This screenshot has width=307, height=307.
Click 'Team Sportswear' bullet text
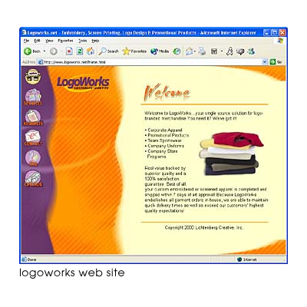pyautogui.click(x=164, y=140)
